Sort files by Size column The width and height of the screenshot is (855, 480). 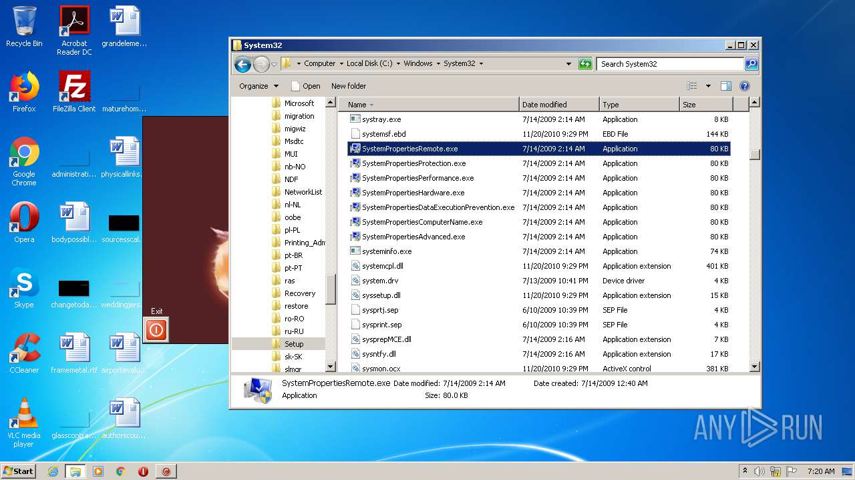pos(706,105)
